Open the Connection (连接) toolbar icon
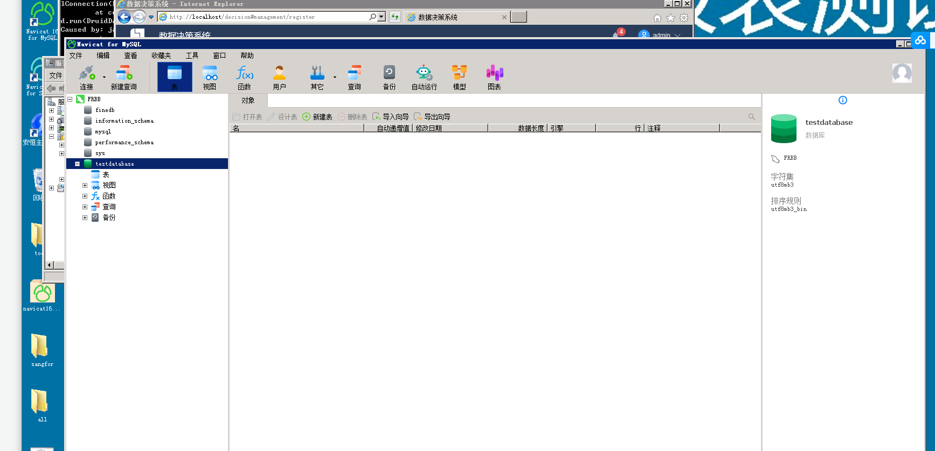Viewport: 935px width, 451px height. point(86,77)
